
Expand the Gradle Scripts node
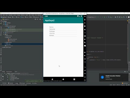pos(2,47)
